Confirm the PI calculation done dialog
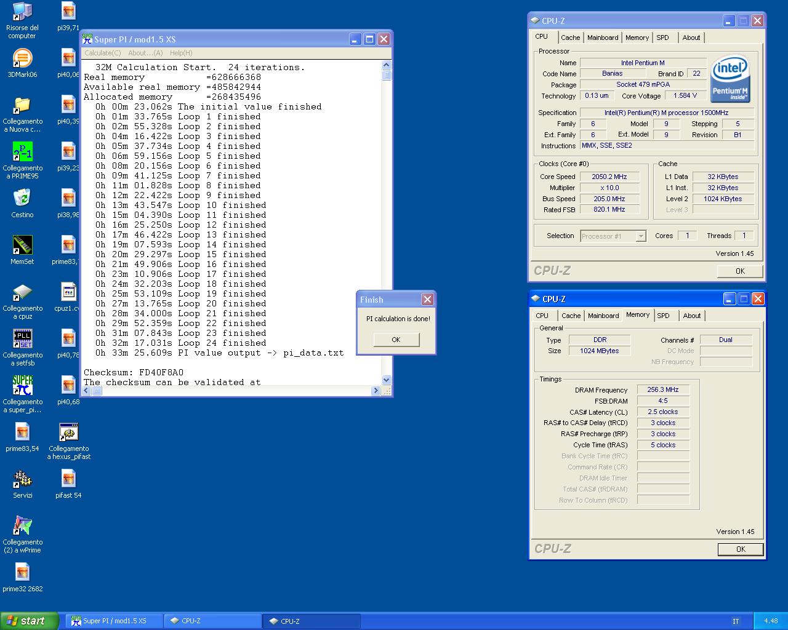Viewport: 788px width, 630px height. point(396,340)
